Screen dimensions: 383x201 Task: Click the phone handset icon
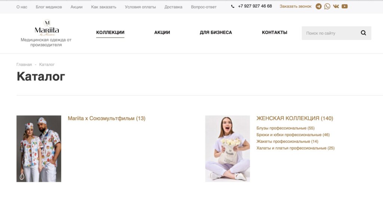click(233, 7)
